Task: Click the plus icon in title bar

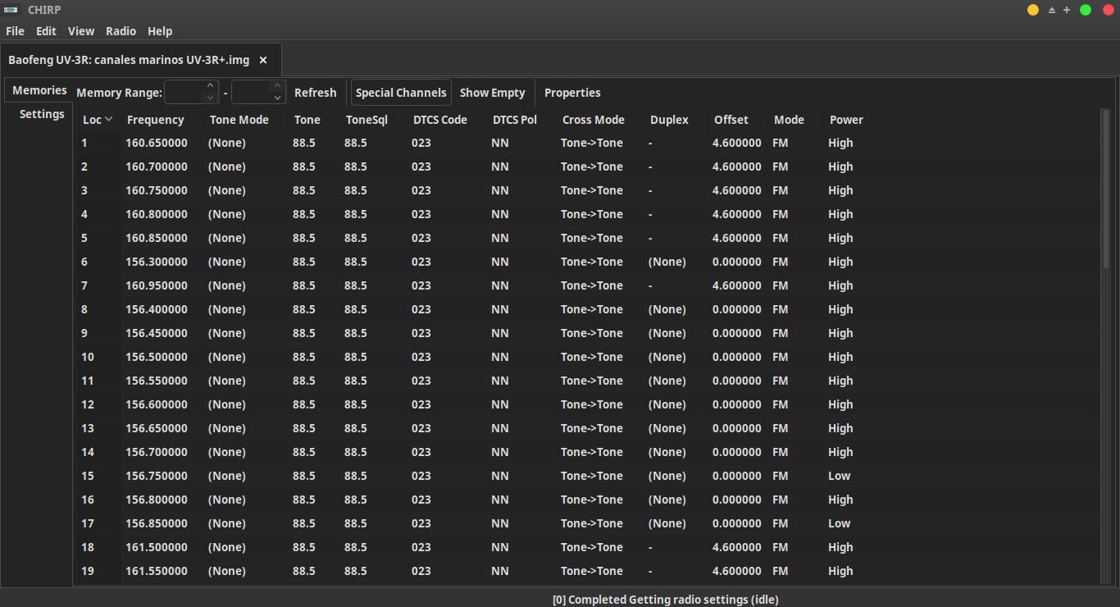Action: (x=1067, y=10)
